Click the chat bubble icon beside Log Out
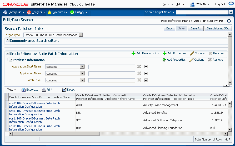 click(231, 4)
